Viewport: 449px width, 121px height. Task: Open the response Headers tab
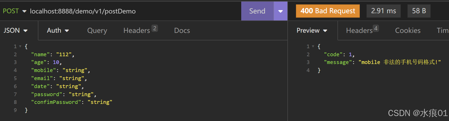tap(362, 30)
